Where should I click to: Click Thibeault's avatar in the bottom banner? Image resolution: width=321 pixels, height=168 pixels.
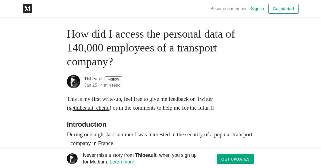(72, 159)
